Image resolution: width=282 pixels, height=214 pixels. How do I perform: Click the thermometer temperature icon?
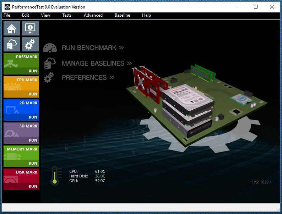[x=55, y=176]
